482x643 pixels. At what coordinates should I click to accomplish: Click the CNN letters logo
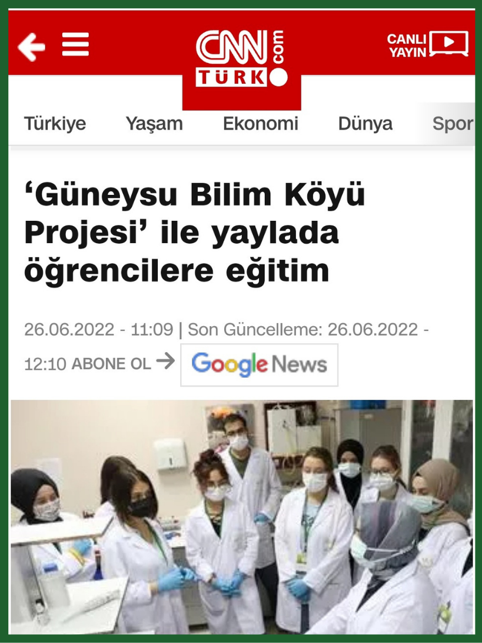coord(231,47)
